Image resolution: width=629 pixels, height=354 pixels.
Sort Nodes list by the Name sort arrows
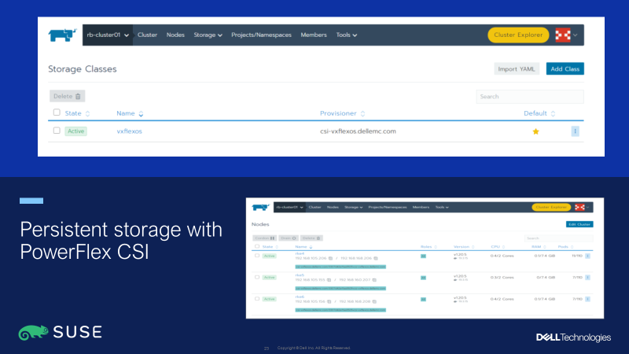pos(311,247)
